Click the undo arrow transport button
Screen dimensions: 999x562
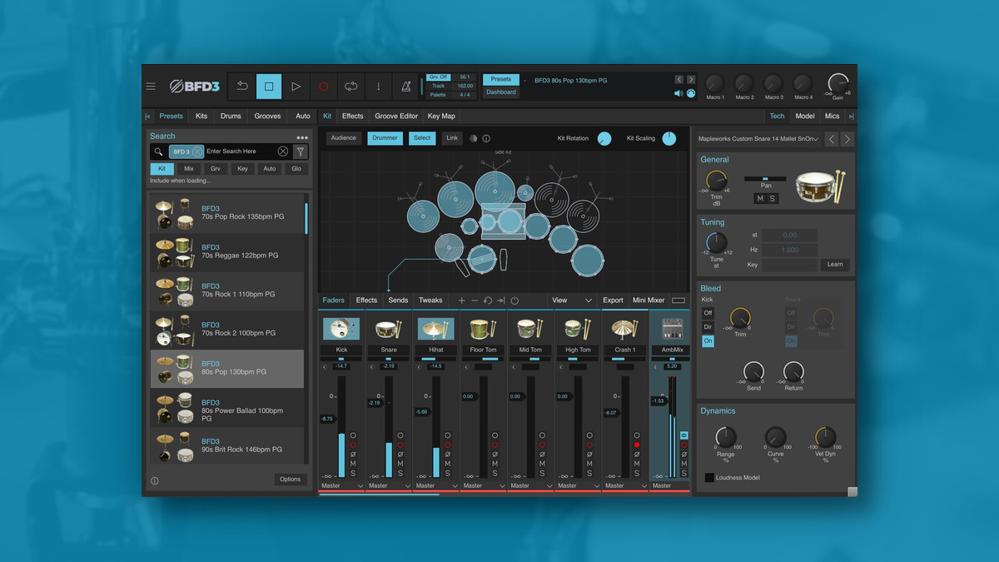(x=241, y=86)
